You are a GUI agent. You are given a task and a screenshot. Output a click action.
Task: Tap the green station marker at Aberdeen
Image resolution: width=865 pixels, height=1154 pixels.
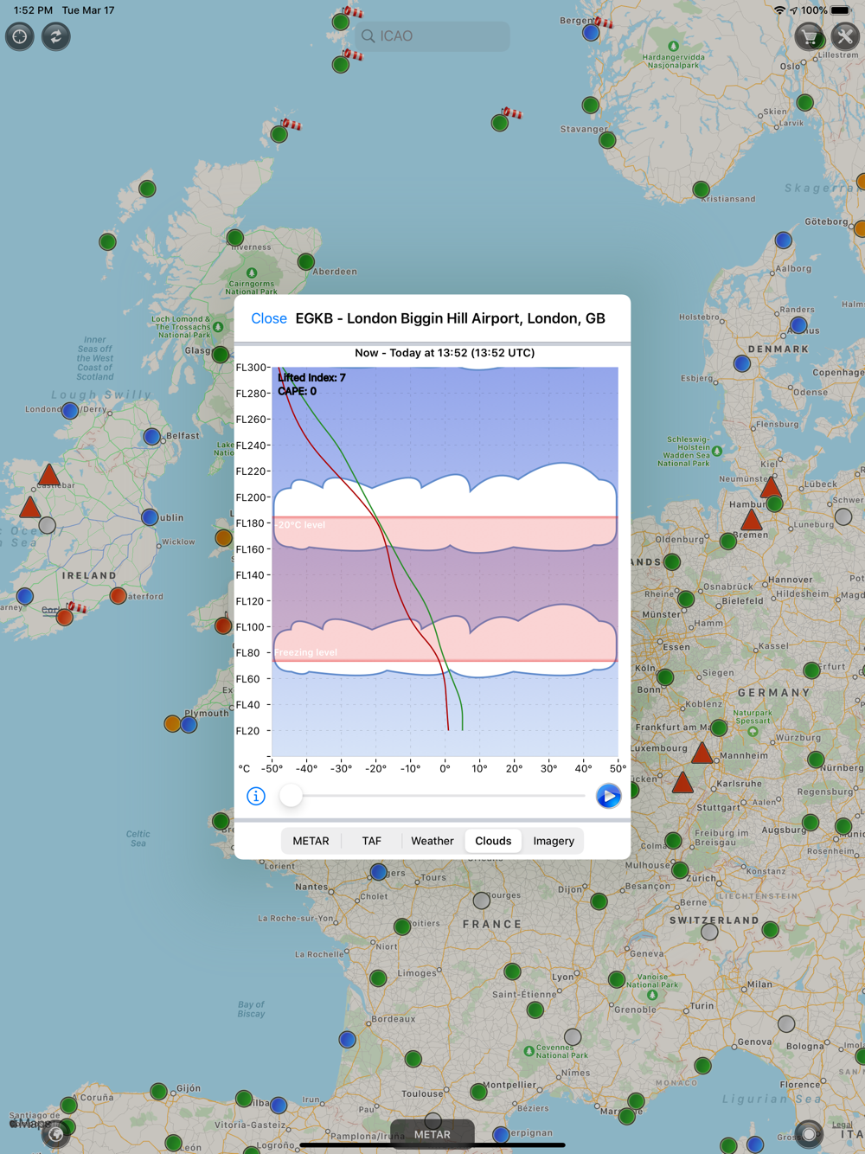coord(306,261)
